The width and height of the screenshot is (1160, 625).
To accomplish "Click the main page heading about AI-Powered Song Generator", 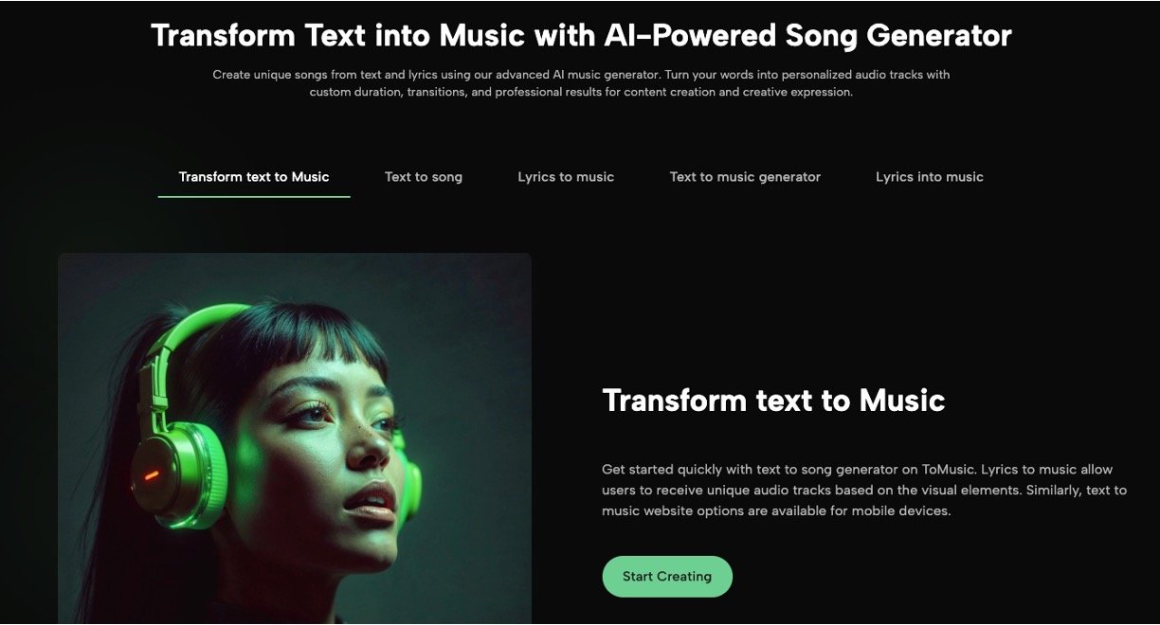I will (581, 35).
